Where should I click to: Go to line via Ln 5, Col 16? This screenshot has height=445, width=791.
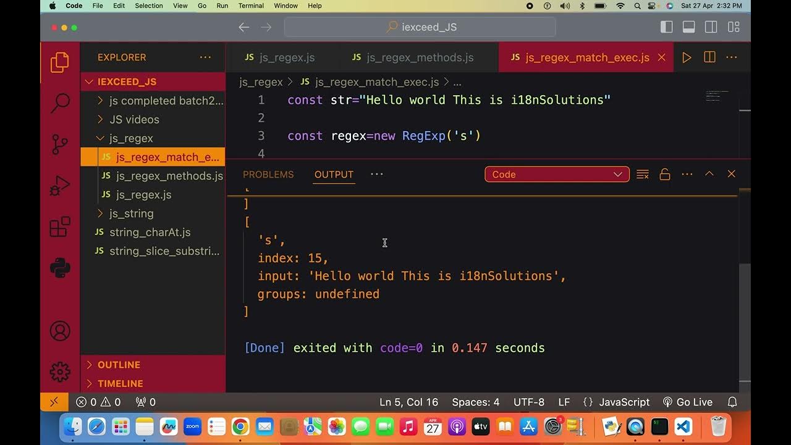click(408, 402)
